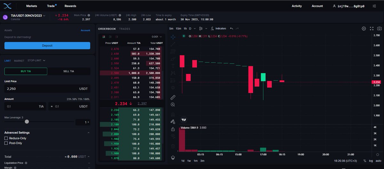
Task: Activate the chart zoom-in tool
Action: pyautogui.click(x=173, y=105)
